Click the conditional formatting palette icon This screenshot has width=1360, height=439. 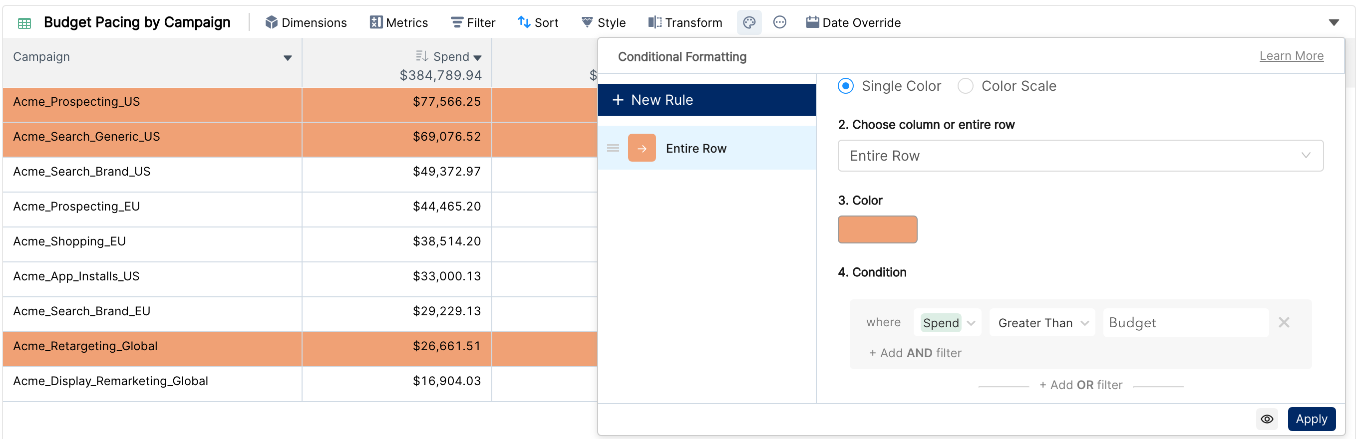coord(748,22)
